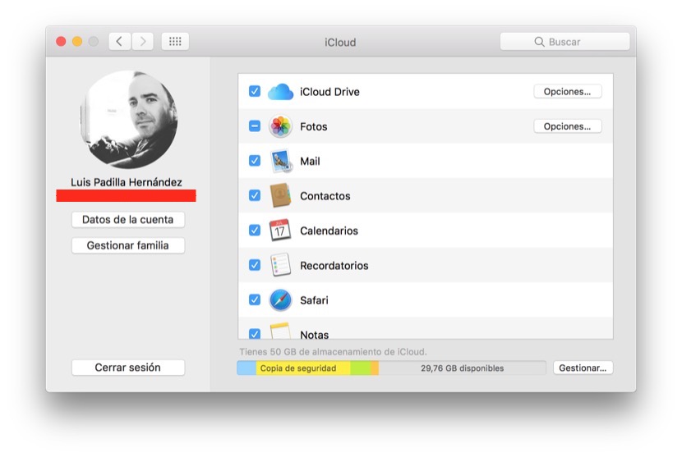Disable the Mail sync checkbox
Screen dimensions: 682x457
(255, 162)
